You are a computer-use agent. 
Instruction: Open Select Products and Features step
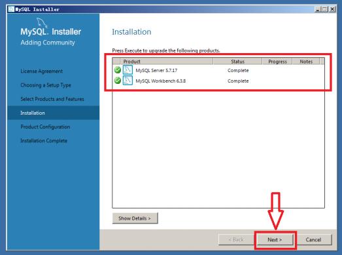point(52,99)
